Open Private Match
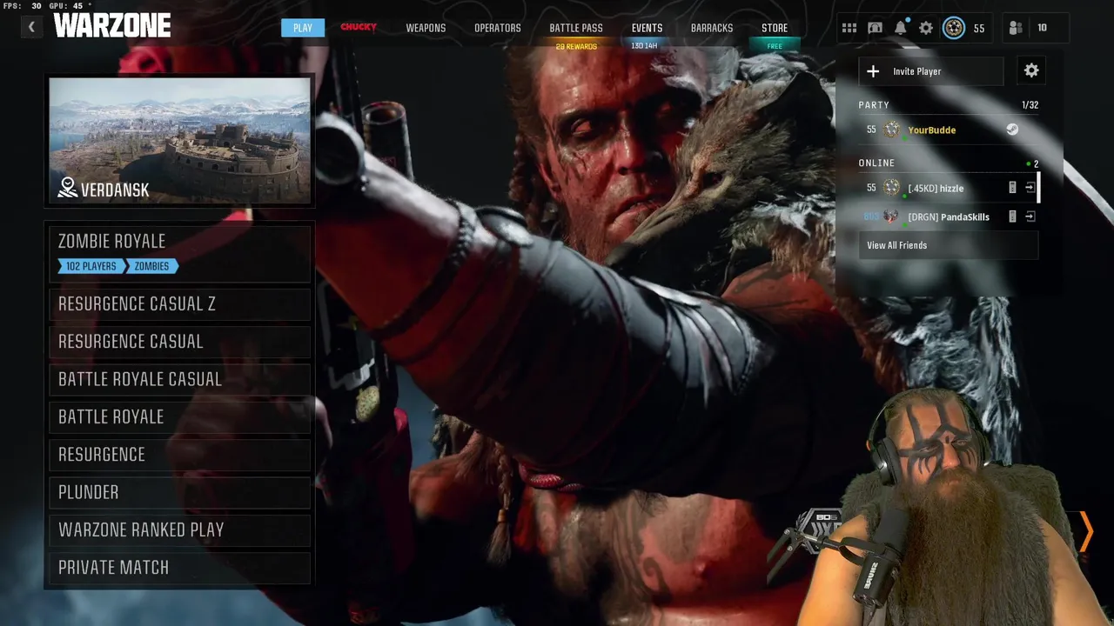Viewport: 1114px width, 626px height. click(x=179, y=568)
